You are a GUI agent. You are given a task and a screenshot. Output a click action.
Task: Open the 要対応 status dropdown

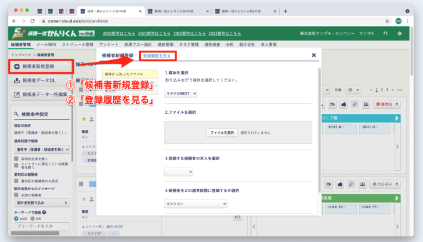coord(387,104)
